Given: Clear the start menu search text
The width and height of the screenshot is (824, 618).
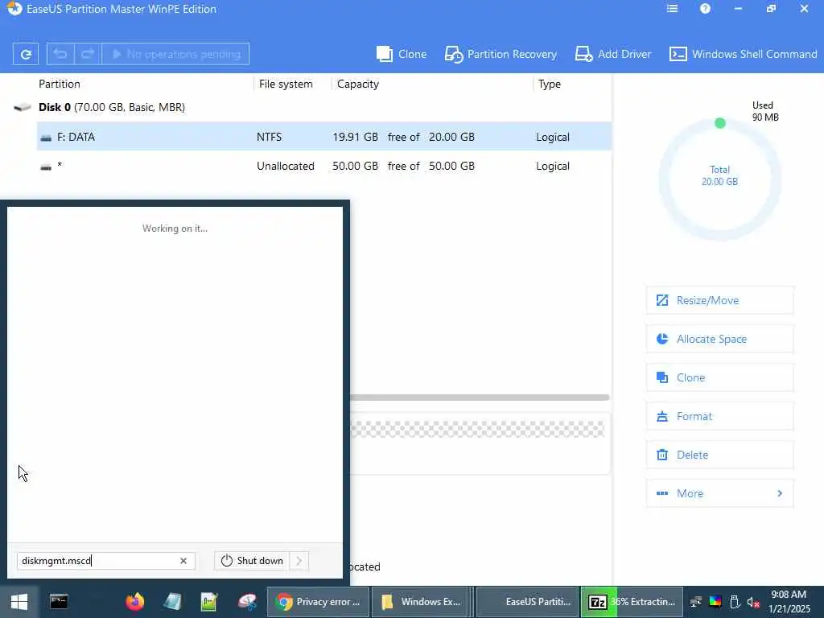Looking at the screenshot, I should (183, 561).
